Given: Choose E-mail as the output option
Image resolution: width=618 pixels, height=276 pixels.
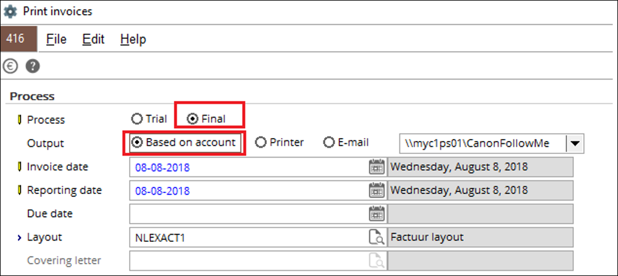Looking at the screenshot, I should (346, 142).
